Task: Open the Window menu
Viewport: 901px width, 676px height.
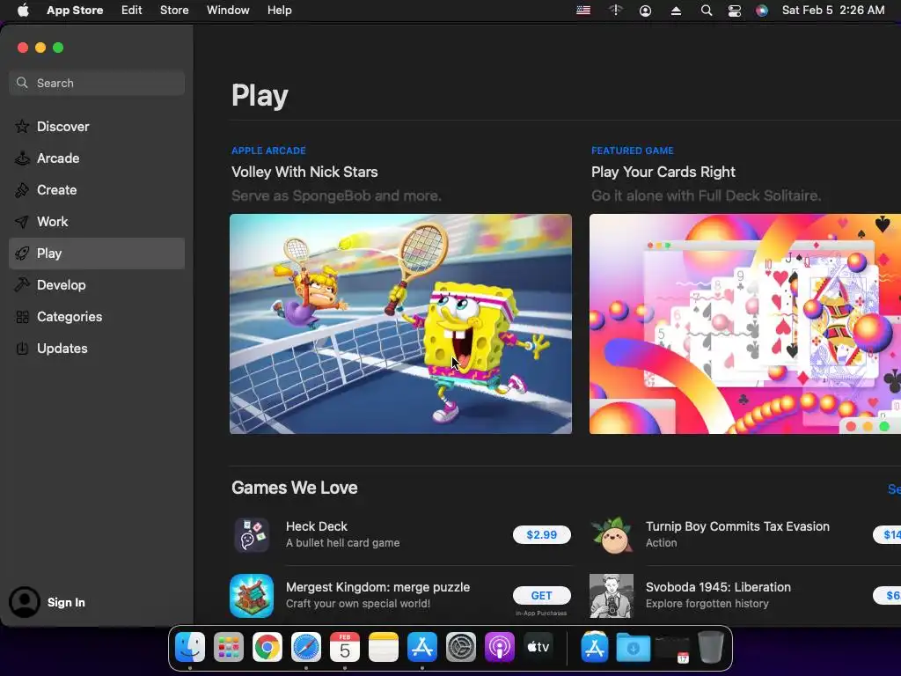Action: pos(228,11)
